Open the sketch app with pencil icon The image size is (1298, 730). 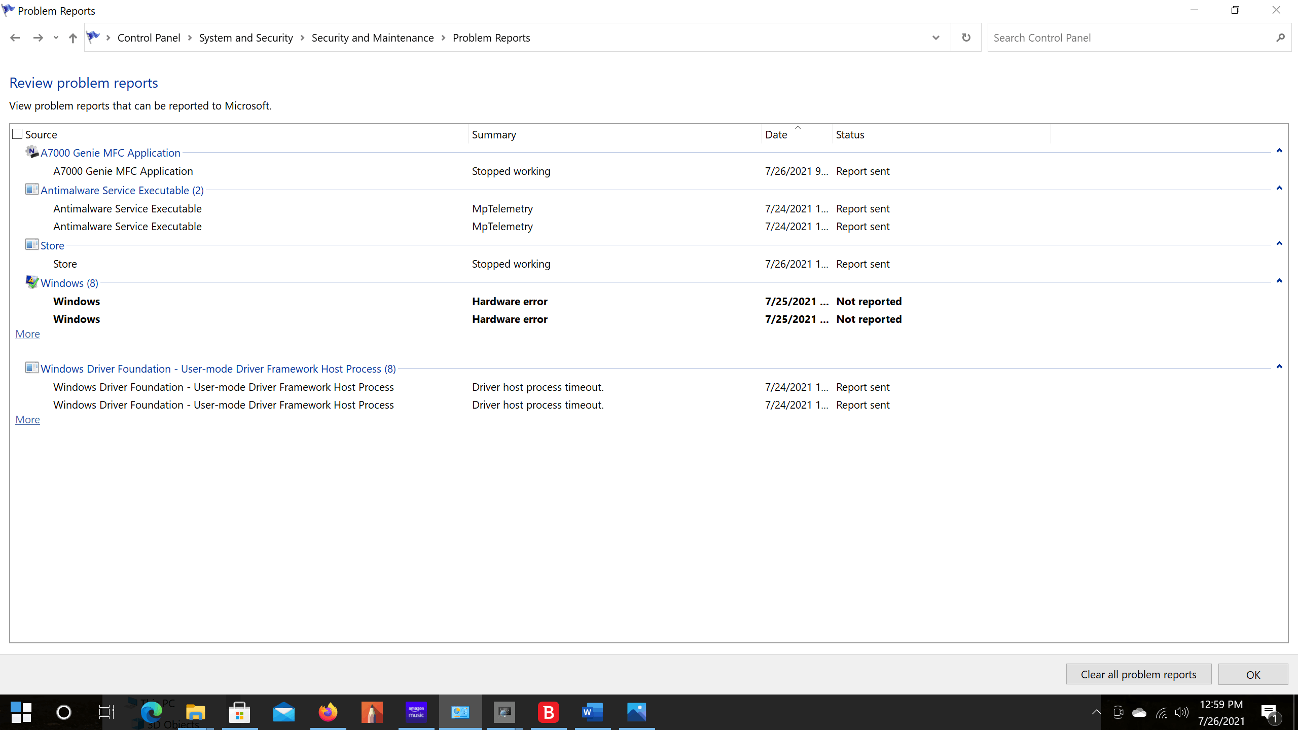(372, 712)
